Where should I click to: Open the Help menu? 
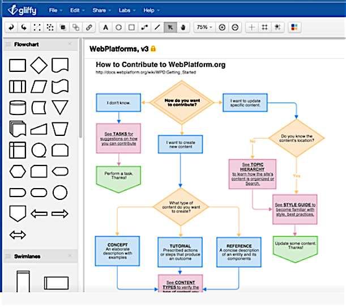coord(151,10)
